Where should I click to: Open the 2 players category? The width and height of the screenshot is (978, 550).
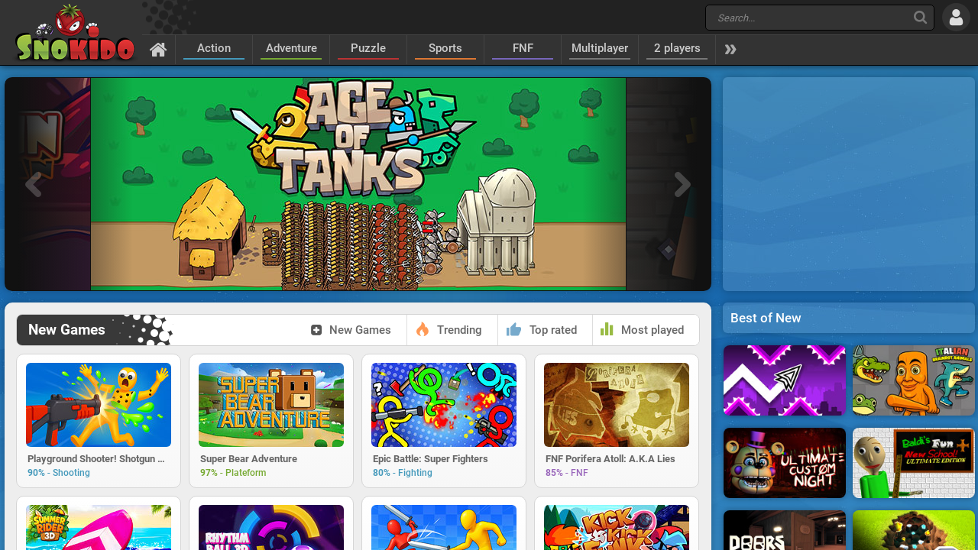coord(677,49)
